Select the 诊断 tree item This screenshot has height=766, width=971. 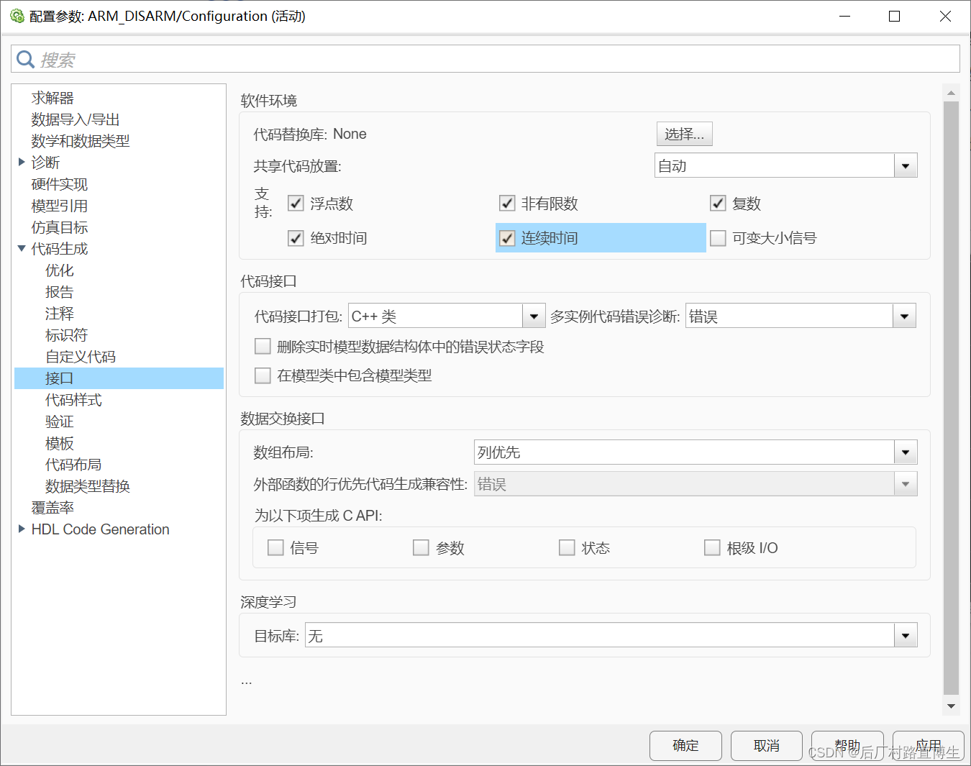[45, 163]
